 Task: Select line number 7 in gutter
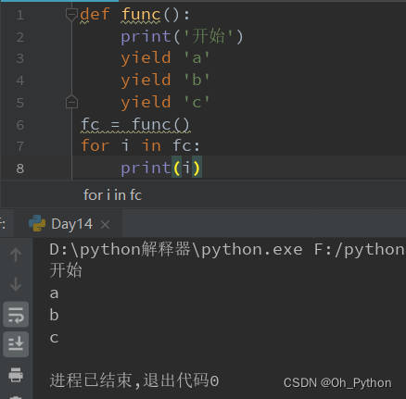click(x=20, y=146)
